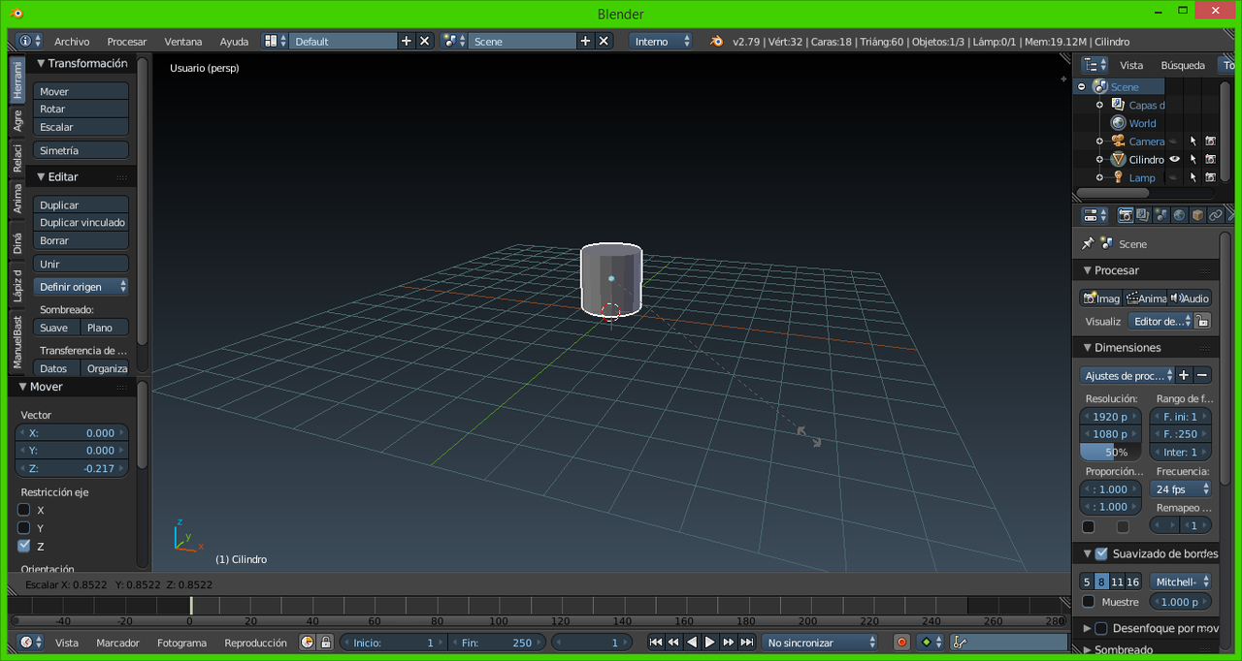Click the timeline record keyframe button
1242x661 pixels.
tap(901, 643)
